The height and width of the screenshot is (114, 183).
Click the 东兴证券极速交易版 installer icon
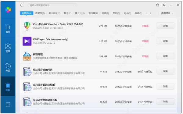(x=27, y=87)
